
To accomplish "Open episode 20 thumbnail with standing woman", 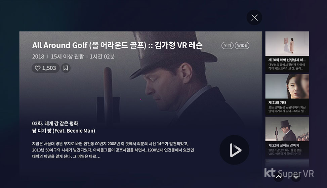I will [287, 44].
